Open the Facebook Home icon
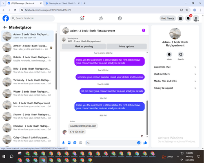The height and width of the screenshot is (163, 204). [x=82, y=18]
